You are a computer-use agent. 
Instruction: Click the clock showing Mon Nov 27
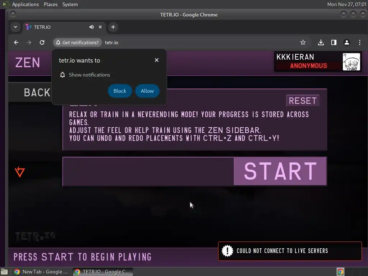pyautogui.click(x=347, y=4)
